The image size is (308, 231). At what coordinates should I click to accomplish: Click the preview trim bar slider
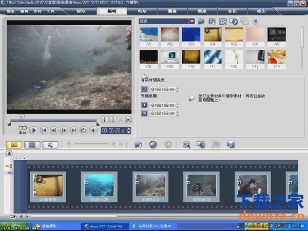coord(21,117)
